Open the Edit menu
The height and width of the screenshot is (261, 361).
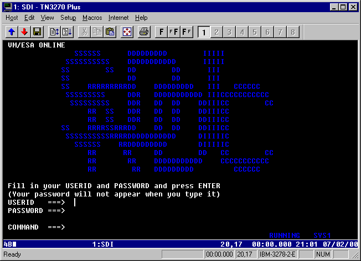(29, 18)
